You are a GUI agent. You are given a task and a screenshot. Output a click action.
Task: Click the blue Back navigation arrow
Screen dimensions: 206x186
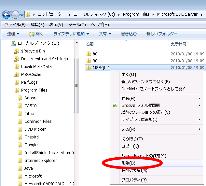(6, 15)
